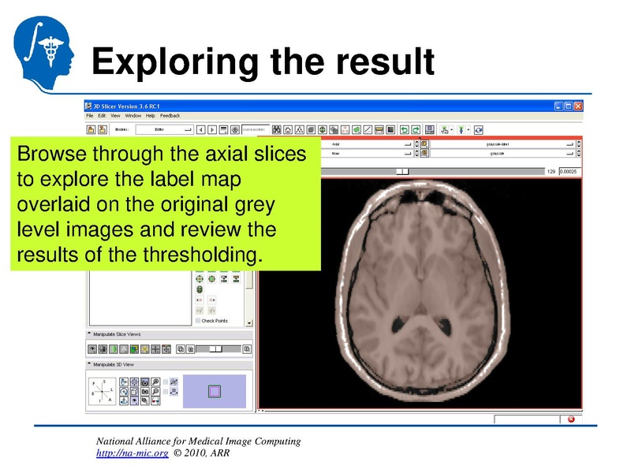Select the crosshair icon in Manipulate Slice Views
631x473 pixels.
(155, 349)
